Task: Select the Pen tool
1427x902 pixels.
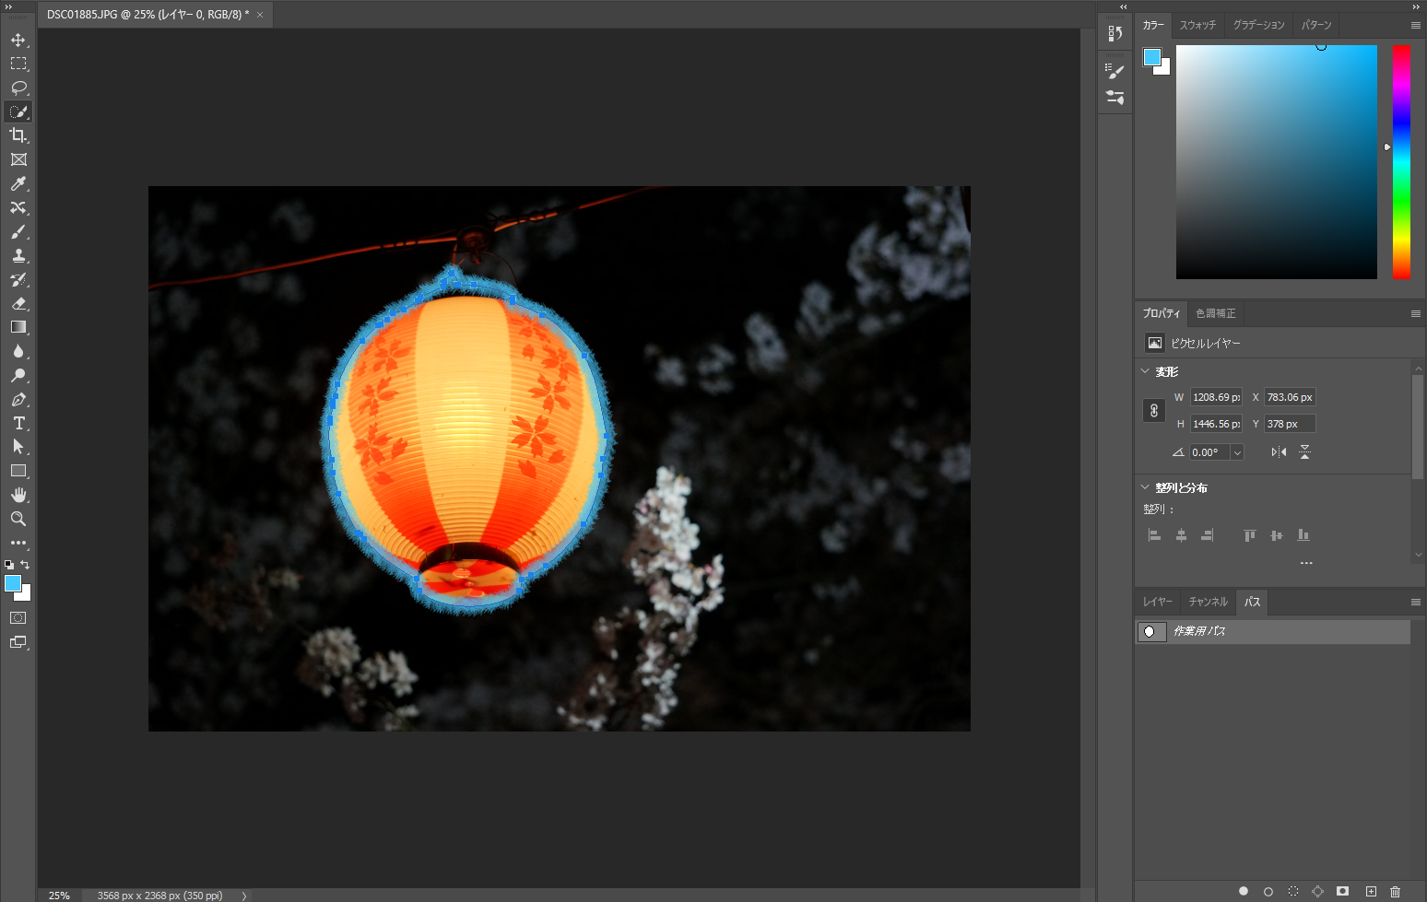Action: click(x=18, y=400)
